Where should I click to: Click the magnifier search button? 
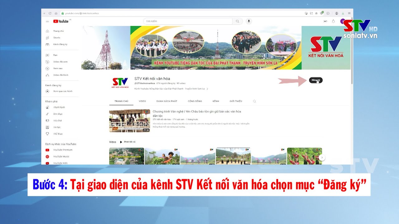point(238,21)
